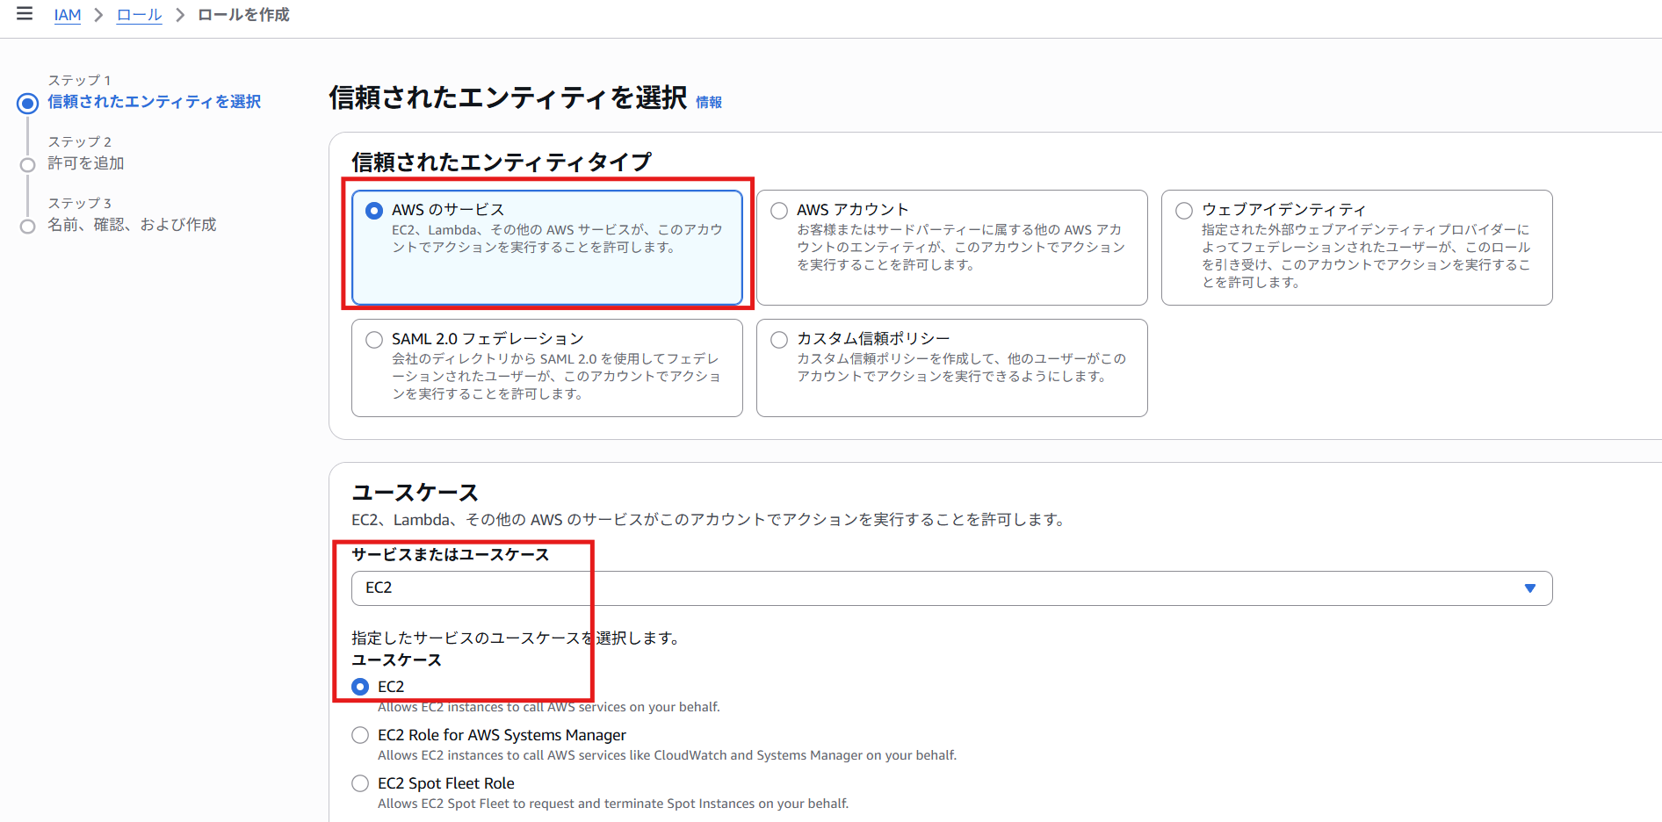This screenshot has height=822, width=1662.
Task: Click the ステップ 1 progress indicator circle
Action: pos(27,103)
